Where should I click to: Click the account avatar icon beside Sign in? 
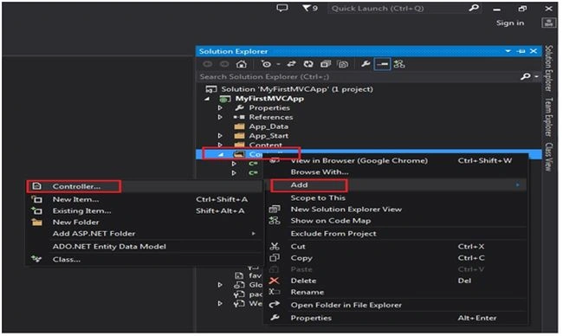click(548, 23)
